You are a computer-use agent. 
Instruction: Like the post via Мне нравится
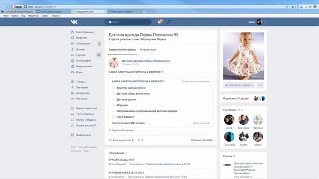coord(121,140)
